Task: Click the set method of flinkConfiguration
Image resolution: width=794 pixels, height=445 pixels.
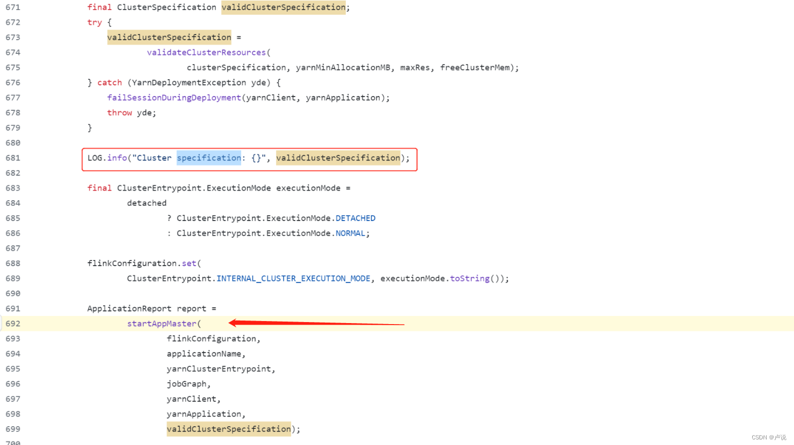Action: coord(189,263)
